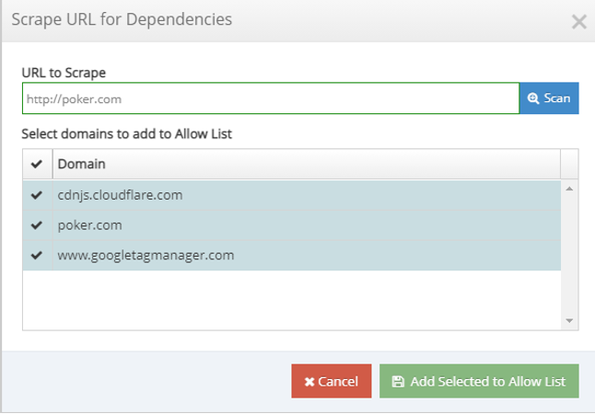Uncheck www.googletagmanager.com domain checkmark
This screenshot has width=595, height=414.
[x=37, y=255]
